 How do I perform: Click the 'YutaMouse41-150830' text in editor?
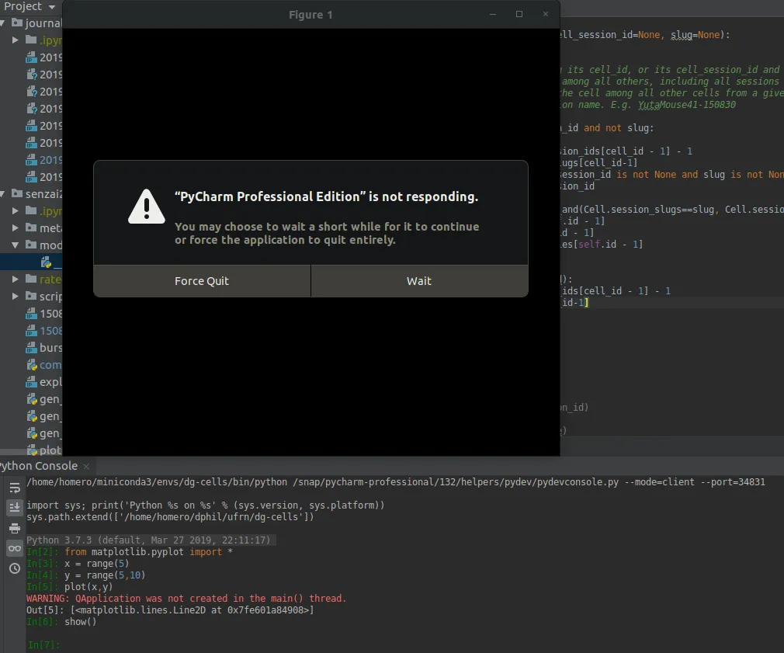coord(686,105)
